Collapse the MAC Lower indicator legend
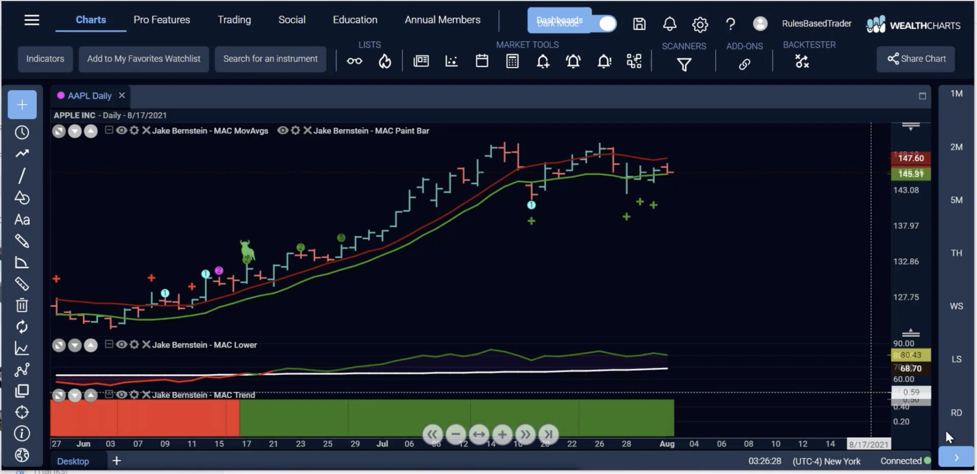 click(x=109, y=344)
